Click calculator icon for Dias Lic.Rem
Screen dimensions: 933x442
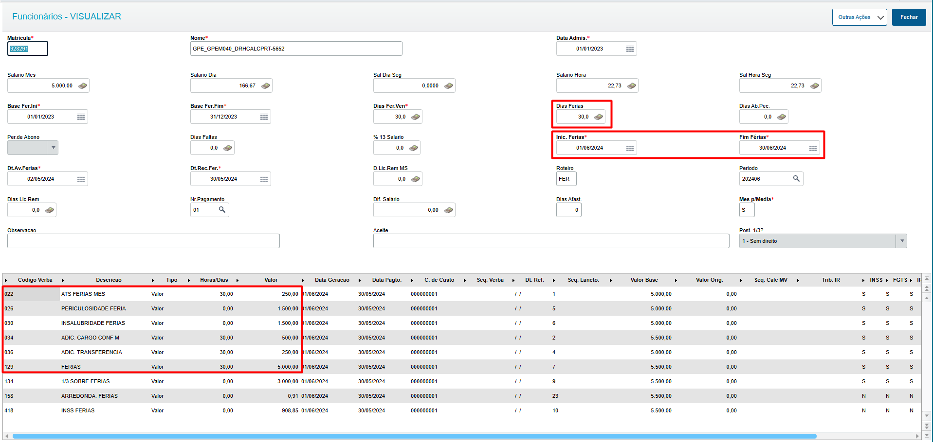click(x=50, y=210)
